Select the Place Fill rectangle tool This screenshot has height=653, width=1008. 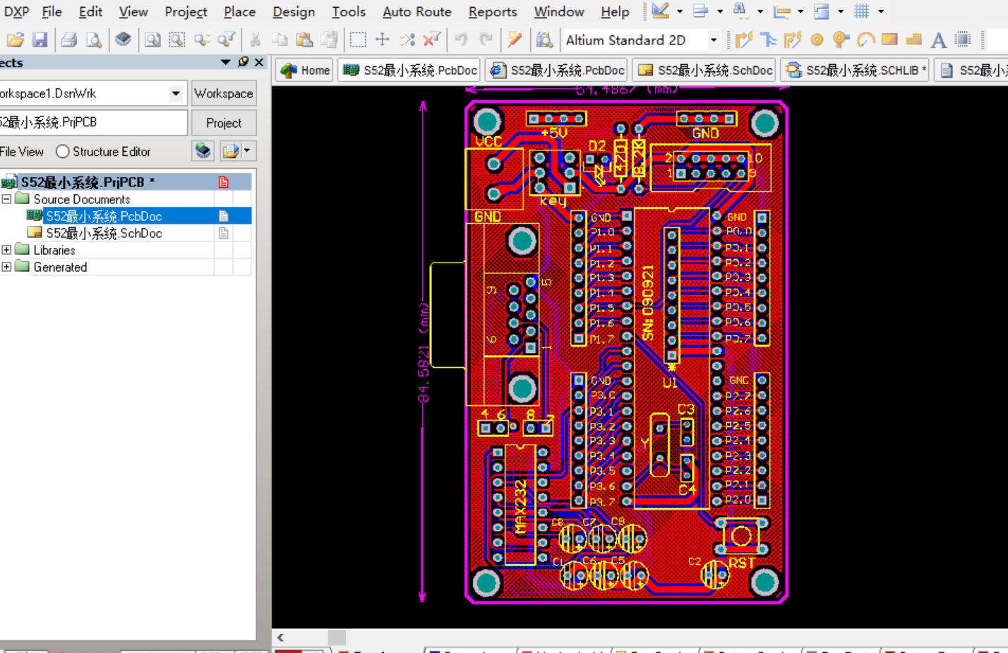(889, 40)
